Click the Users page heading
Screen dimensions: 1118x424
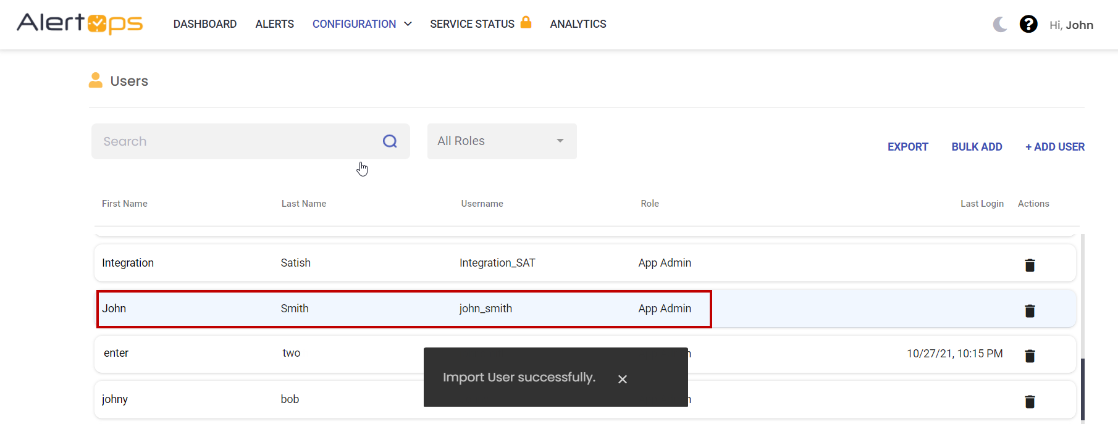129,81
